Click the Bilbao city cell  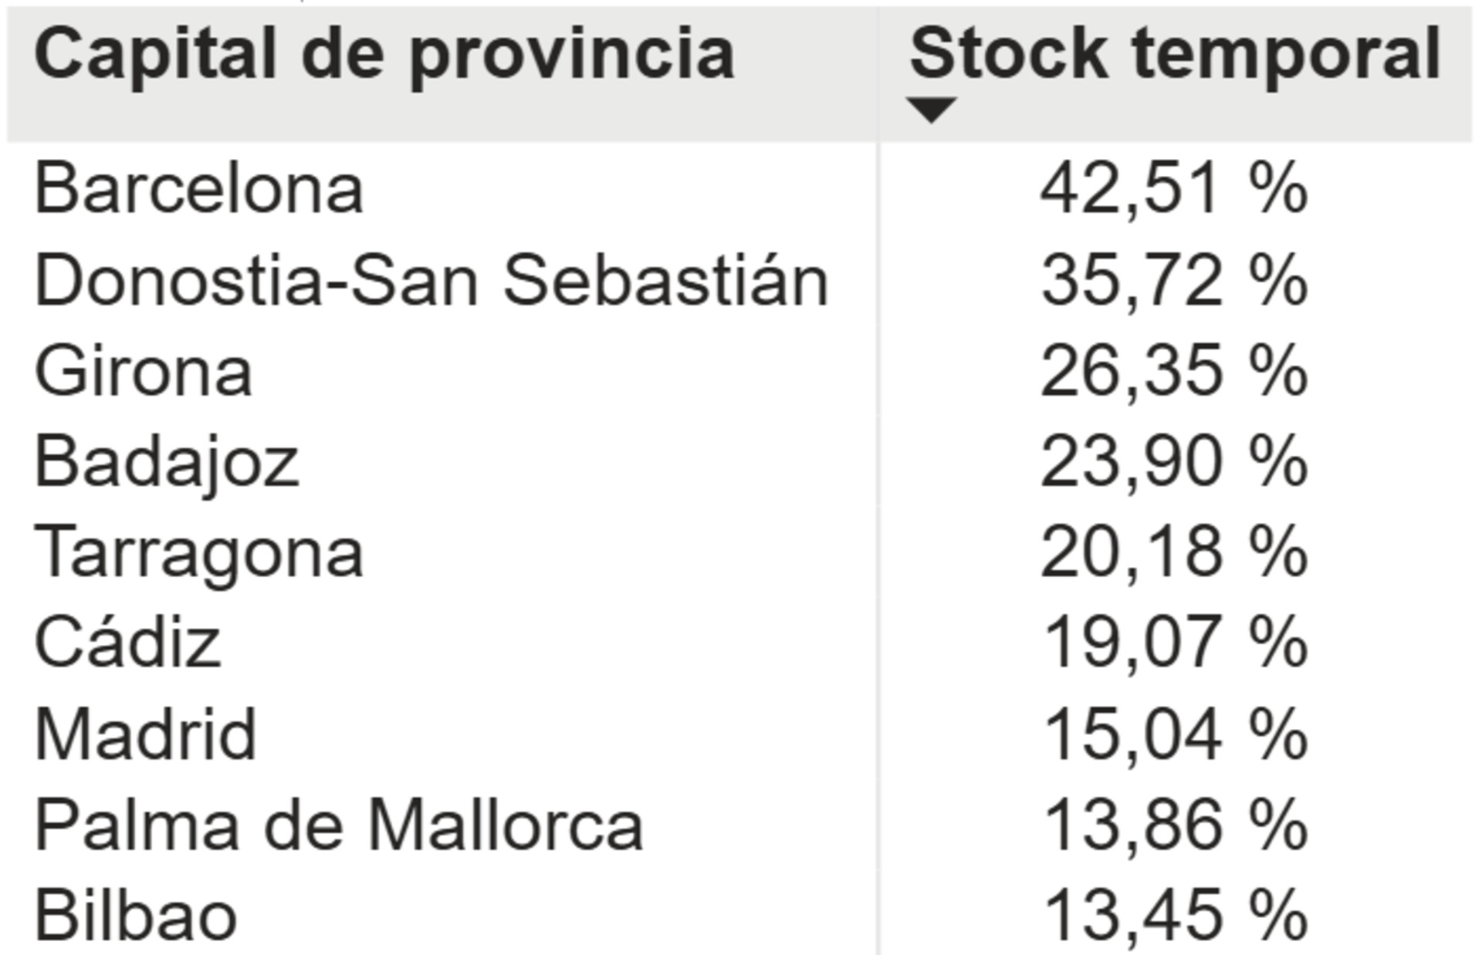pyautogui.click(x=136, y=916)
